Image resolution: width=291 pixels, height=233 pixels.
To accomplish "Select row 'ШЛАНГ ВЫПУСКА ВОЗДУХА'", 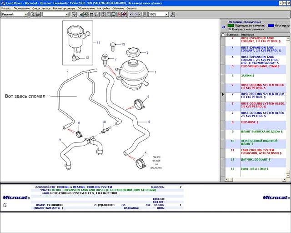I will point(256,135).
